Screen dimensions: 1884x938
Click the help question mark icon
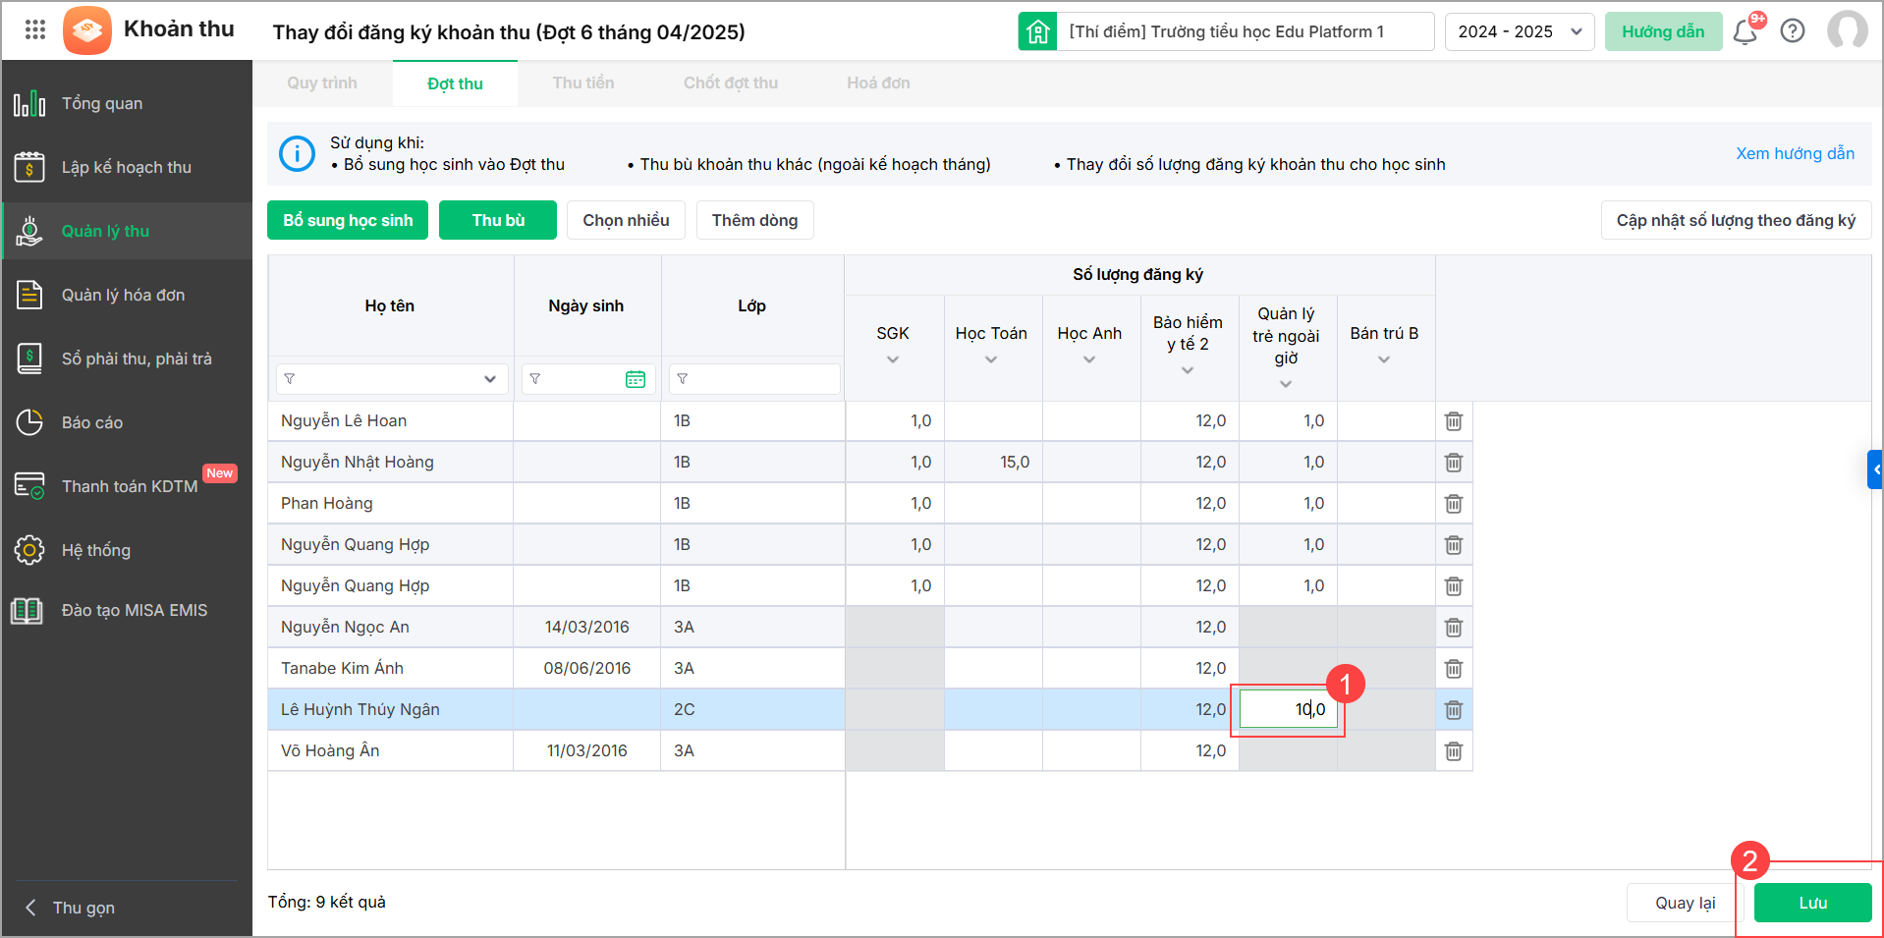pos(1793,31)
